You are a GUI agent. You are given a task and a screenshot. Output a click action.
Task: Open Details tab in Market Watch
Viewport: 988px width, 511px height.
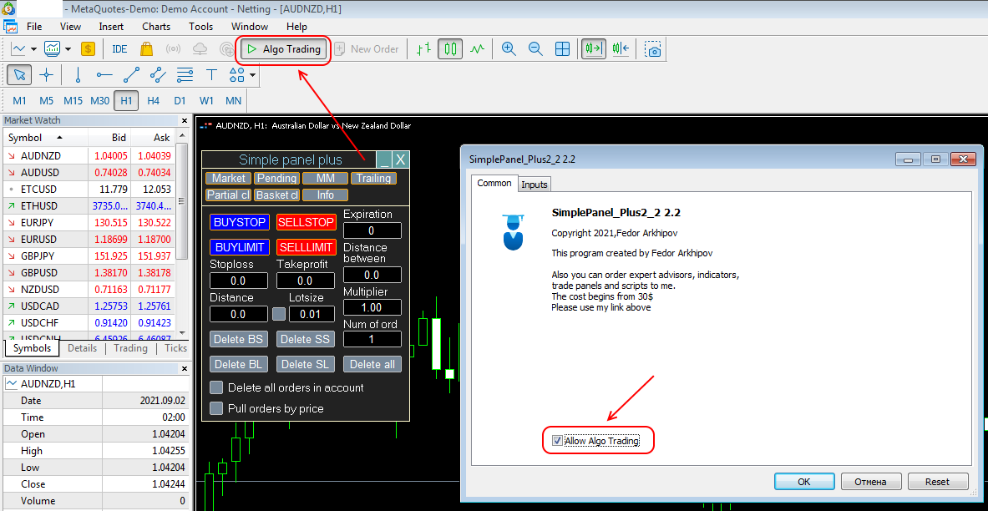click(x=83, y=348)
